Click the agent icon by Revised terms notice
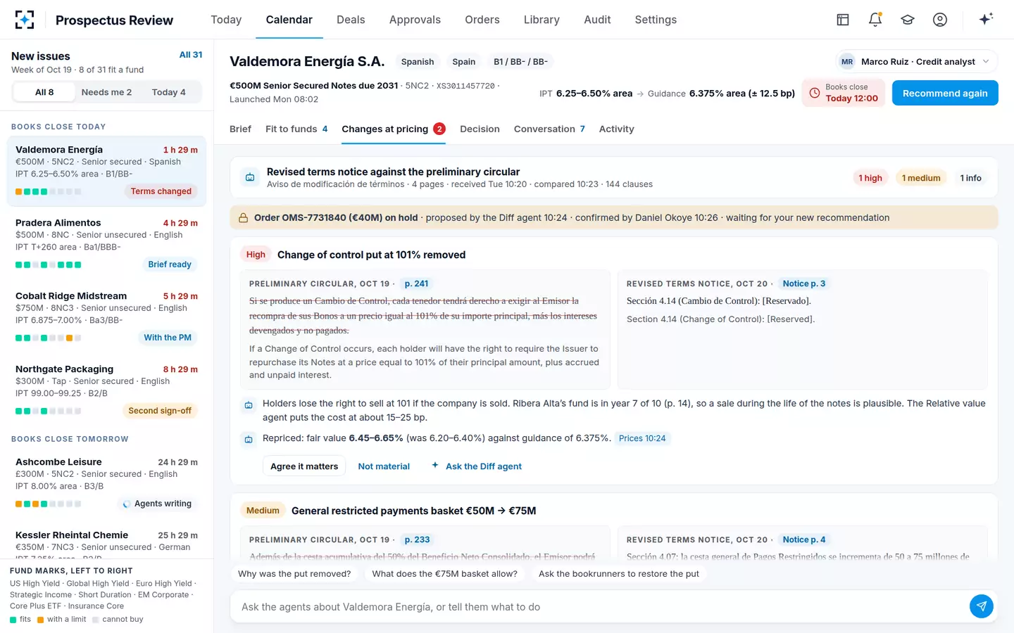 click(x=250, y=178)
